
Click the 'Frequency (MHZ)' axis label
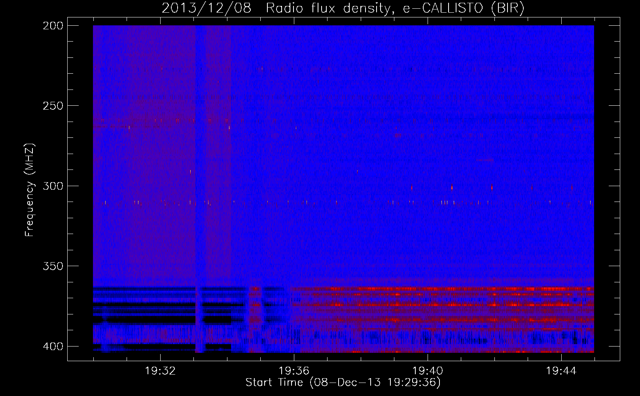[x=30, y=190]
